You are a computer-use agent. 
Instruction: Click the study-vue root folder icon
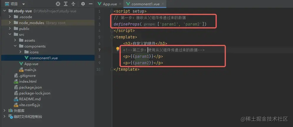[11, 11]
